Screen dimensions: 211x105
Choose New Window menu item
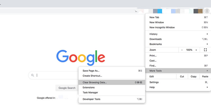point(178,22)
